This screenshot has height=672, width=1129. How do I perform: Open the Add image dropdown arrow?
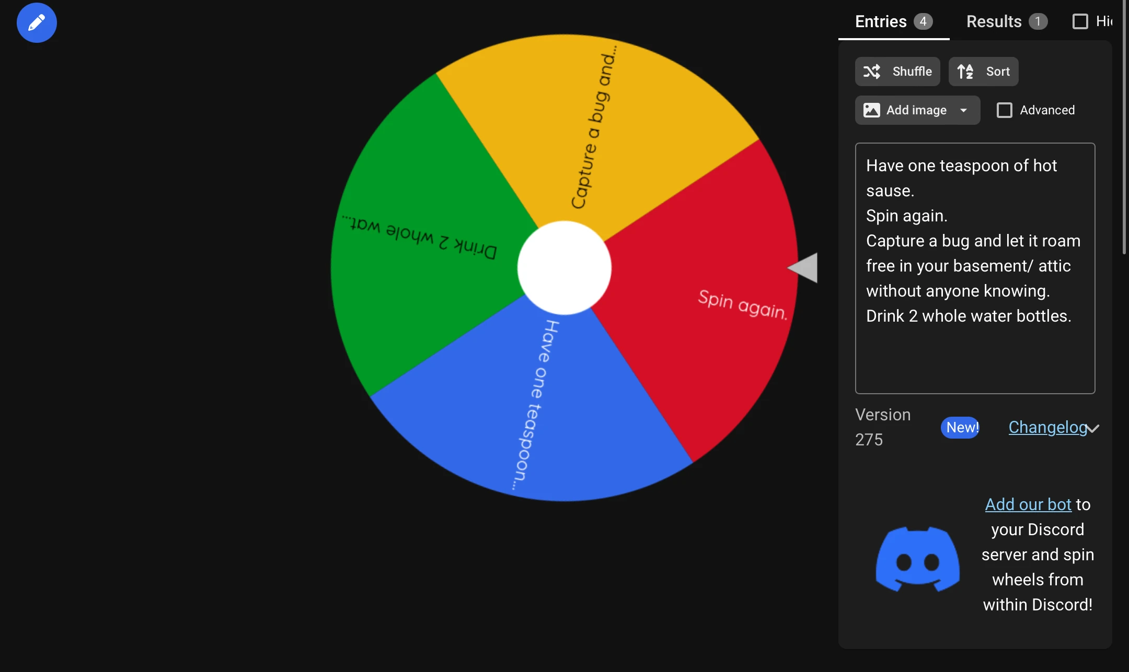click(964, 110)
